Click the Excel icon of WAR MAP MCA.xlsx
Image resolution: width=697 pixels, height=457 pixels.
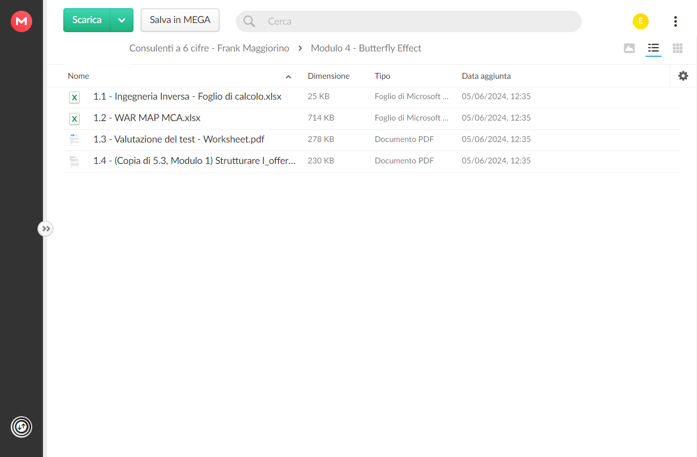click(75, 118)
